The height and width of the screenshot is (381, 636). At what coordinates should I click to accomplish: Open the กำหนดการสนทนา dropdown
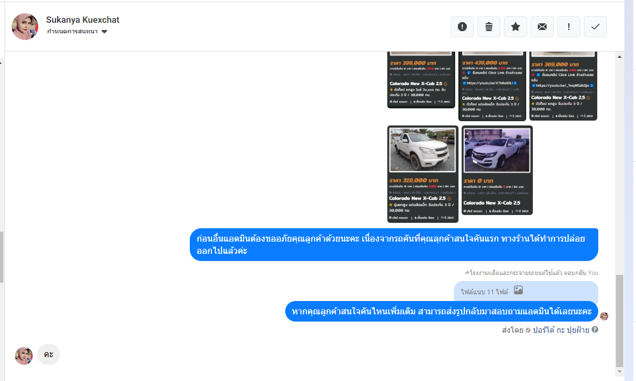77,32
